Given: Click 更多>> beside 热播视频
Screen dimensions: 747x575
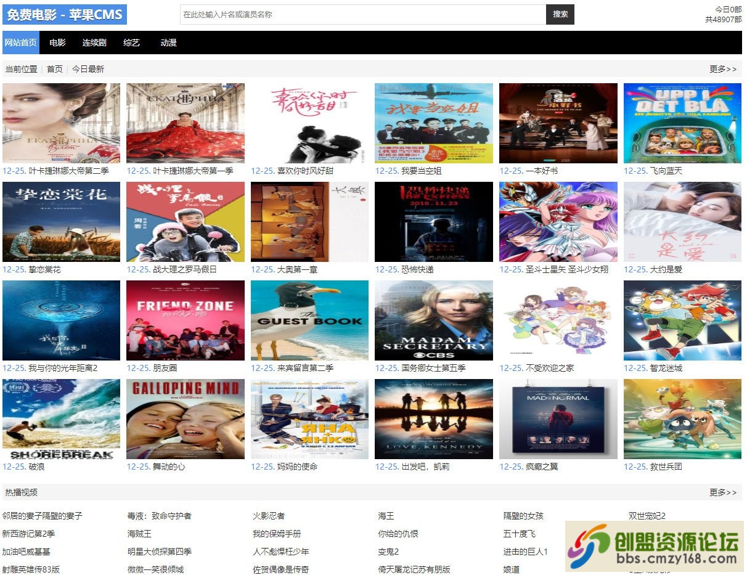Looking at the screenshot, I should (723, 492).
